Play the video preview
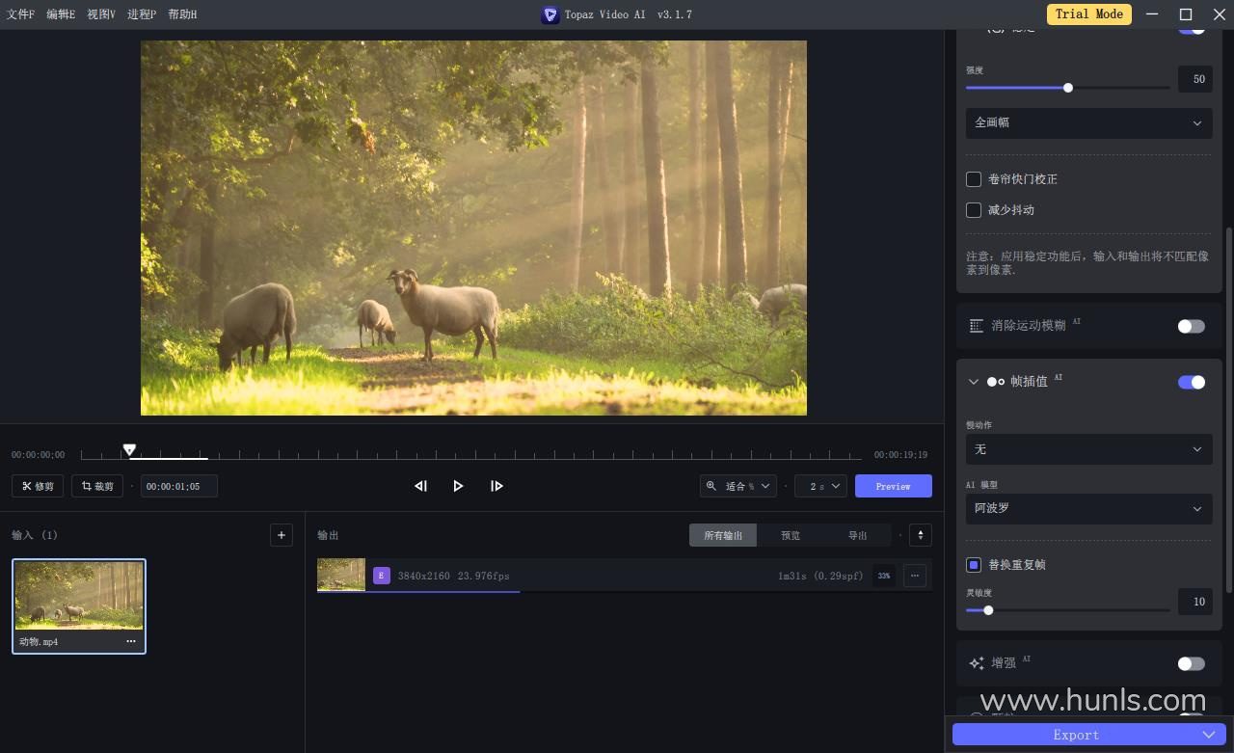 tap(458, 486)
